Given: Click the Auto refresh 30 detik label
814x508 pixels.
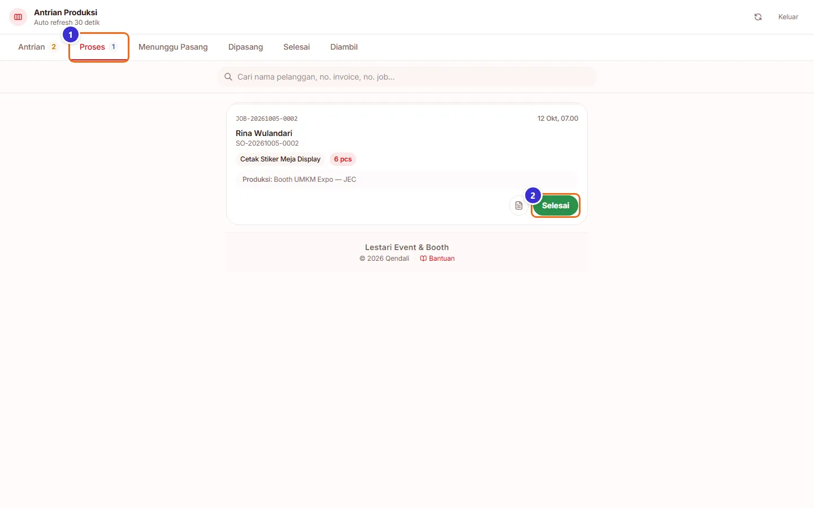Looking at the screenshot, I should (67, 23).
